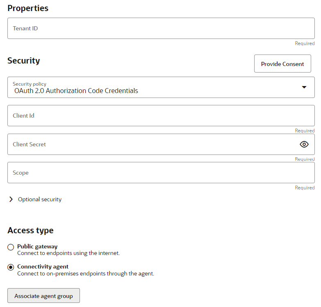
Task: Click into the Client Id field
Action: tap(161, 116)
